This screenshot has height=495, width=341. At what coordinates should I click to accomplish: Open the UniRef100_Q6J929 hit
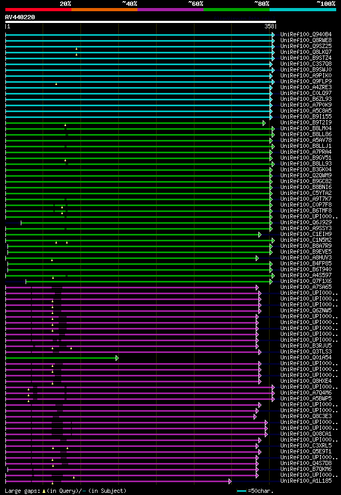coord(306,223)
